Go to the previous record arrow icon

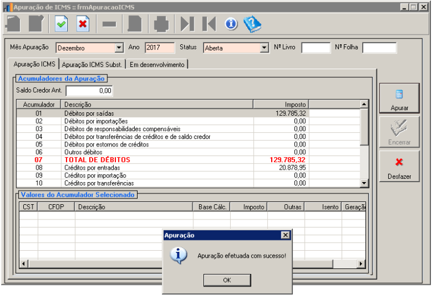click(209, 24)
